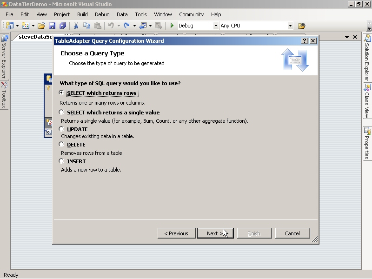Open the View menu

41,14
